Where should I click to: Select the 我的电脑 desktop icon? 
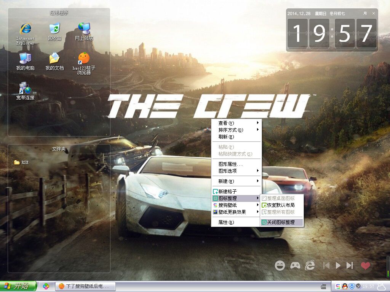point(26,61)
